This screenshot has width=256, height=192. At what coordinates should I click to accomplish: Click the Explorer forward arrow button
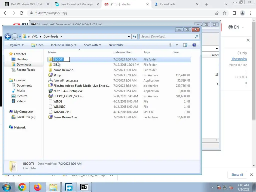(x=15, y=36)
